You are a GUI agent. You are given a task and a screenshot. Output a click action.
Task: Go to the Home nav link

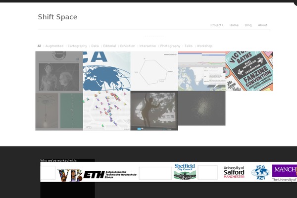[x=234, y=25]
